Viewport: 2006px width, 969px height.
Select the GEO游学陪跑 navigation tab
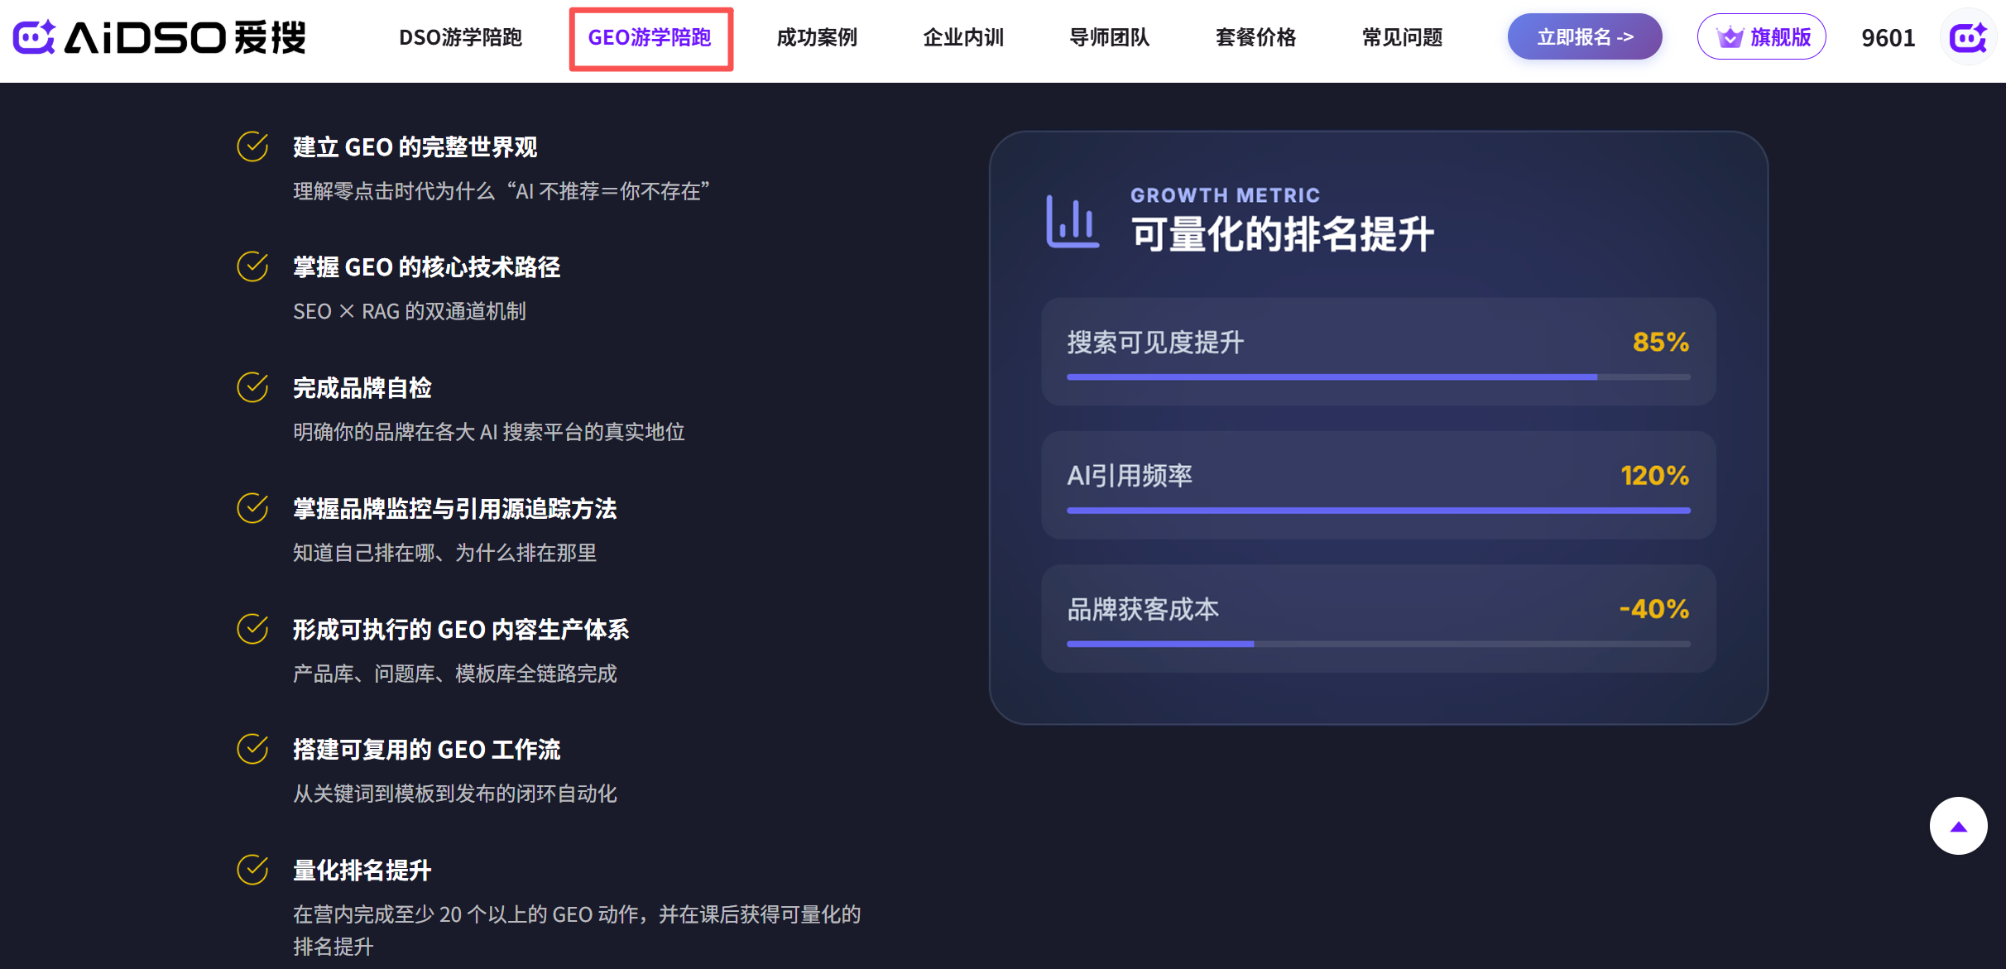pos(650,37)
